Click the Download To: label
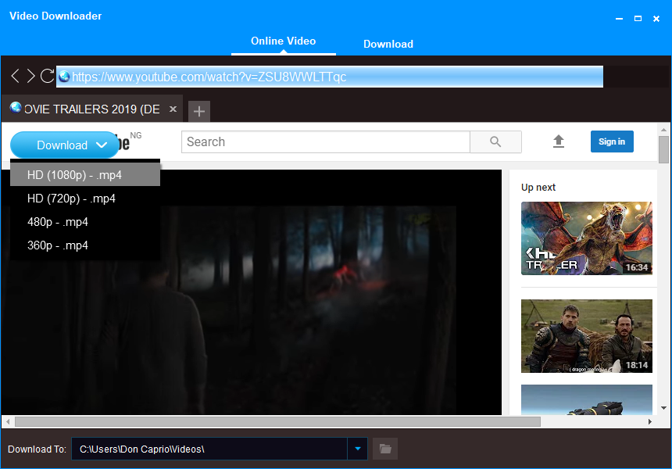The width and height of the screenshot is (672, 469). [x=37, y=449]
